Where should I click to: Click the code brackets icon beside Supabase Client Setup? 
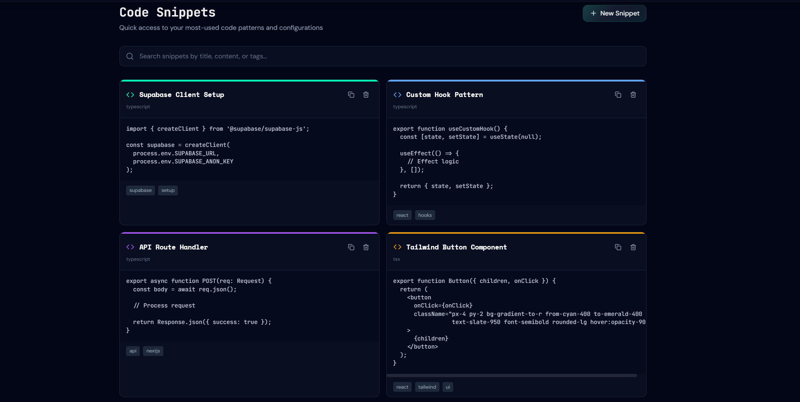(130, 95)
